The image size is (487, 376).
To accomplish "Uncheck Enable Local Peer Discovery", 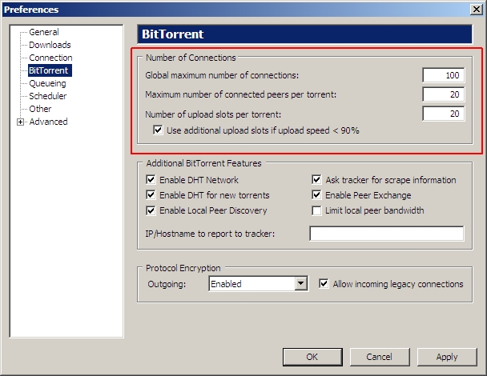I will (151, 210).
